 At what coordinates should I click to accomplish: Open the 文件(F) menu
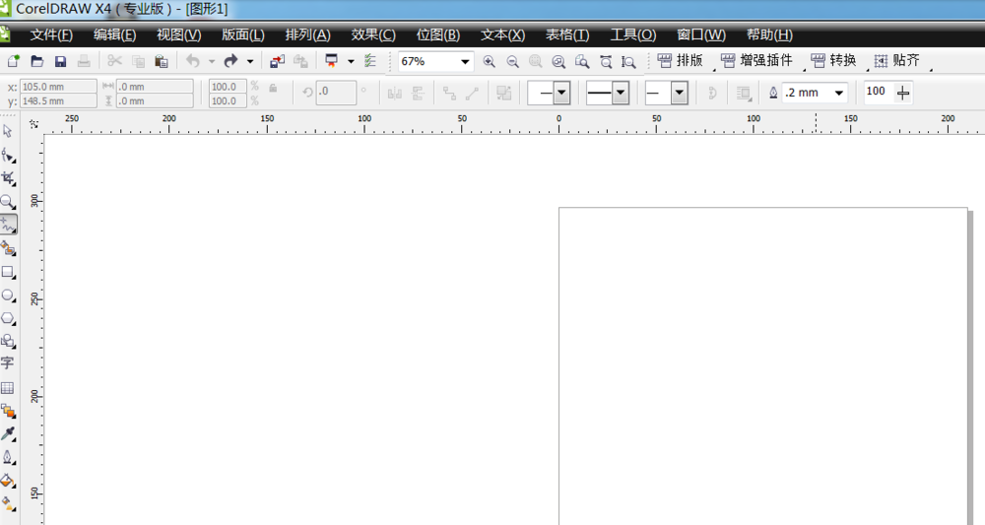[x=51, y=34]
